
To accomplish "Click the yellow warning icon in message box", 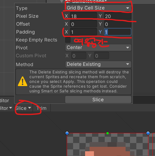I will pos(22,81).
